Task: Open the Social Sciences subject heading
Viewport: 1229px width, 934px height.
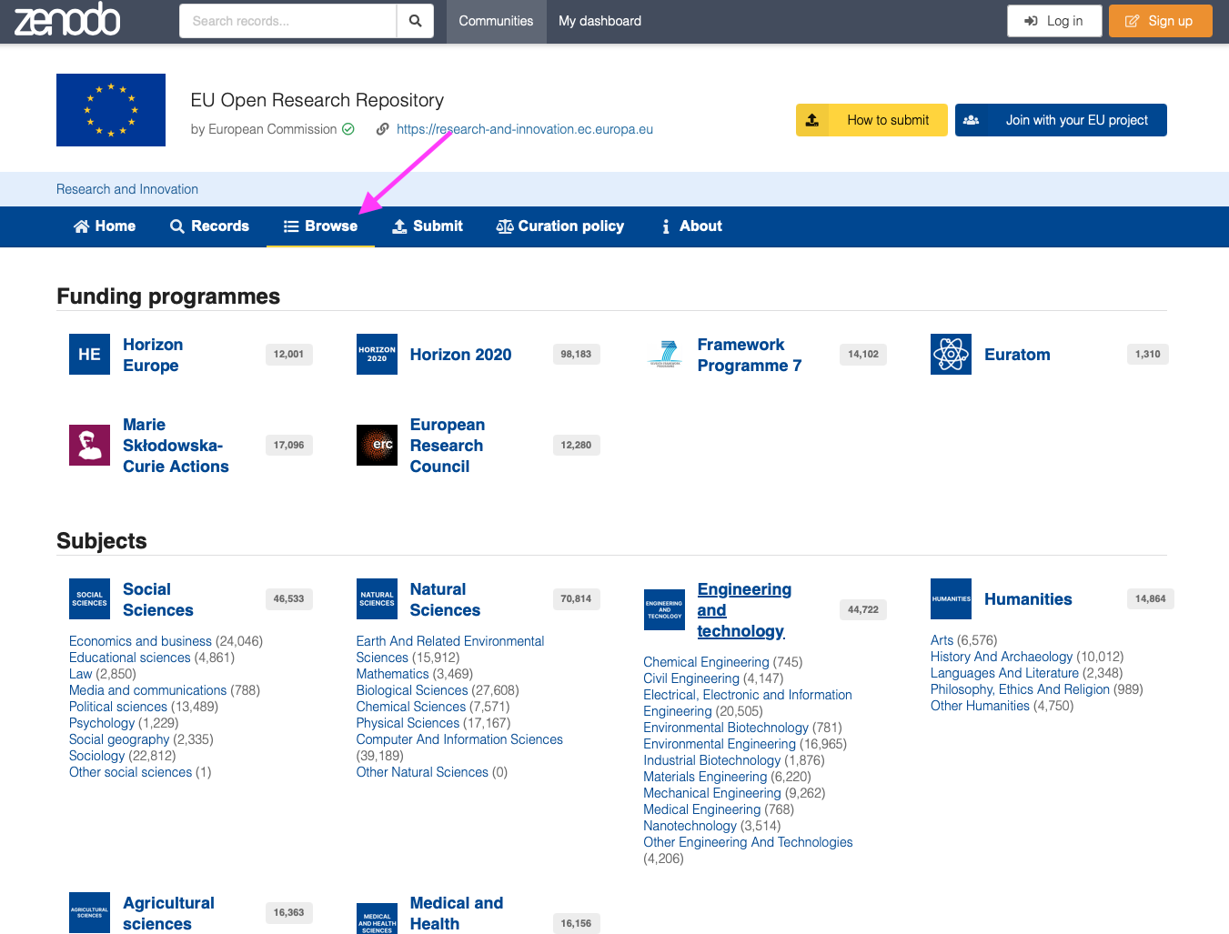Action: click(158, 599)
